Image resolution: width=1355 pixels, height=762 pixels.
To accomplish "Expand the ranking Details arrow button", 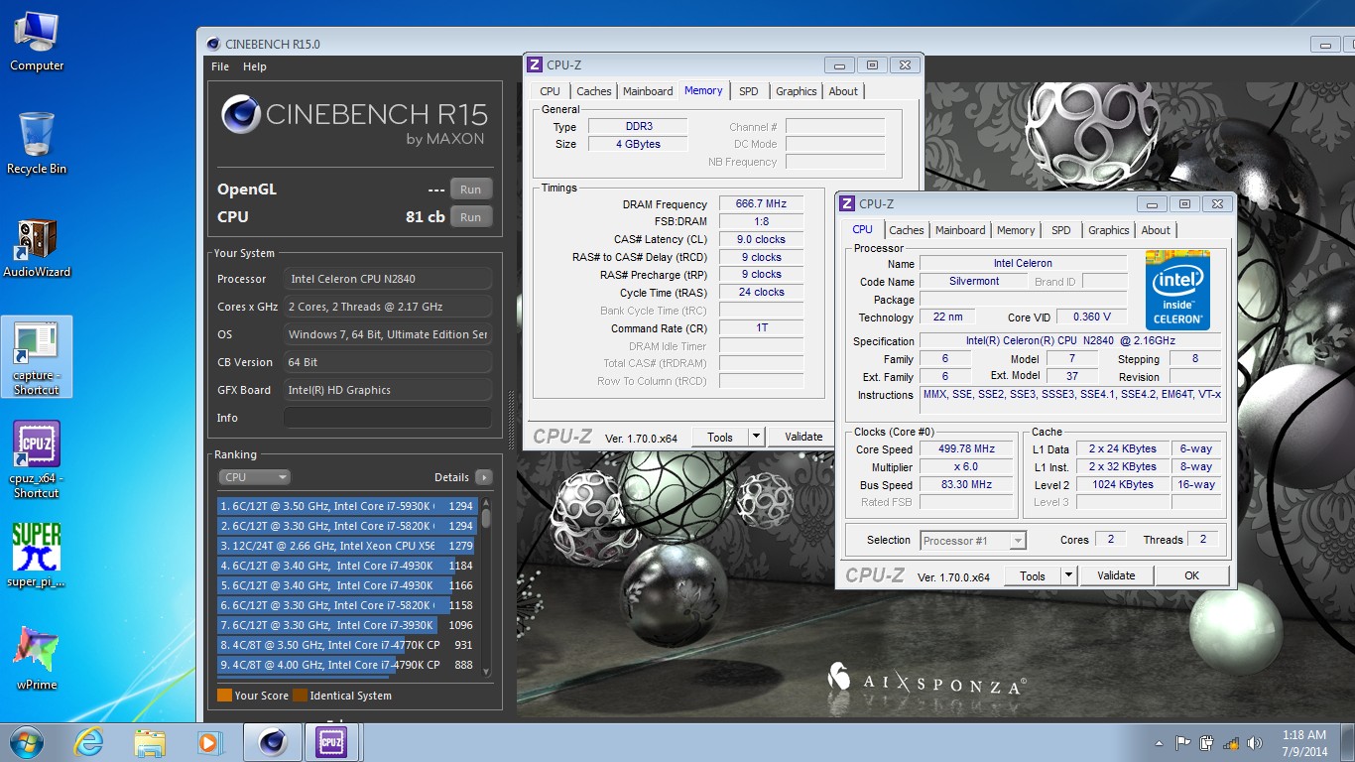I will coord(483,477).
